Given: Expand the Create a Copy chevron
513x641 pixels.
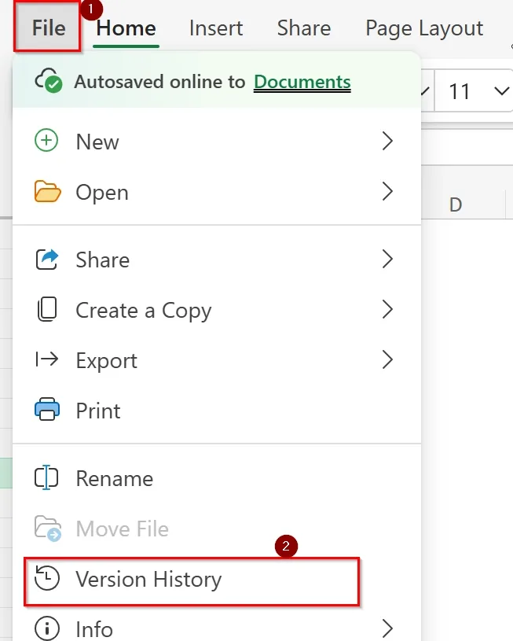Looking at the screenshot, I should point(387,309).
